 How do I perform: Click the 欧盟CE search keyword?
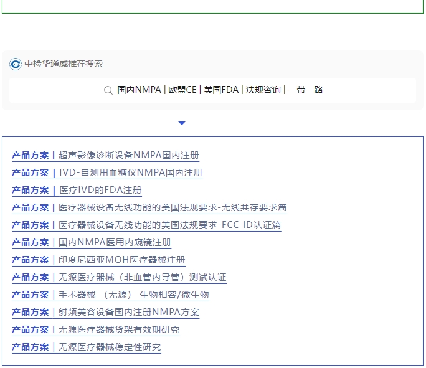tap(182, 90)
